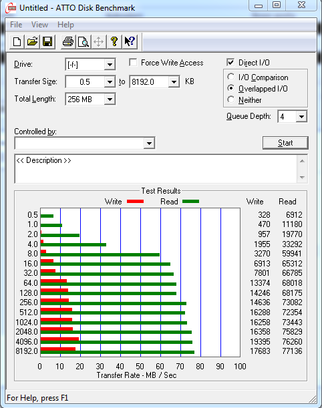This screenshot has height=408, width=322.
Task: Uncheck the Direct I/O checkbox
Action: (x=230, y=63)
